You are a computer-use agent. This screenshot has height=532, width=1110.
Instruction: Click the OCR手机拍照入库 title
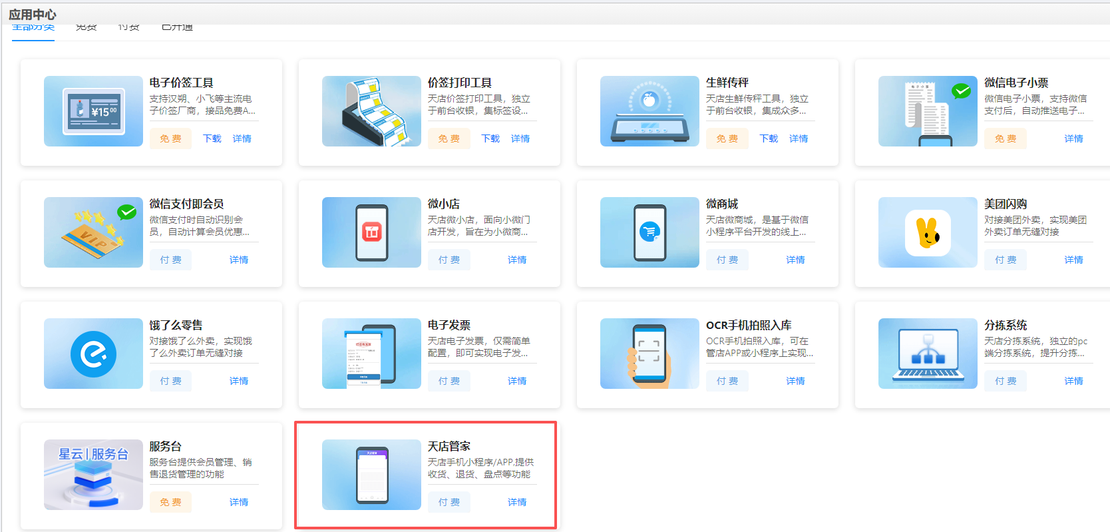coord(749,325)
